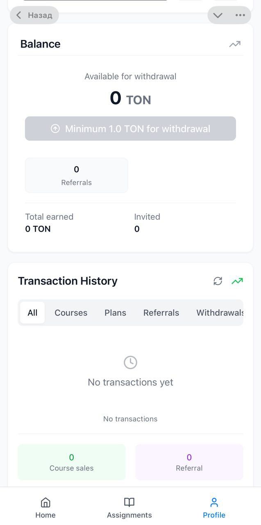The height and width of the screenshot is (525, 261).
Task: Select the Home icon in bottom navigation
Action: (x=45, y=503)
